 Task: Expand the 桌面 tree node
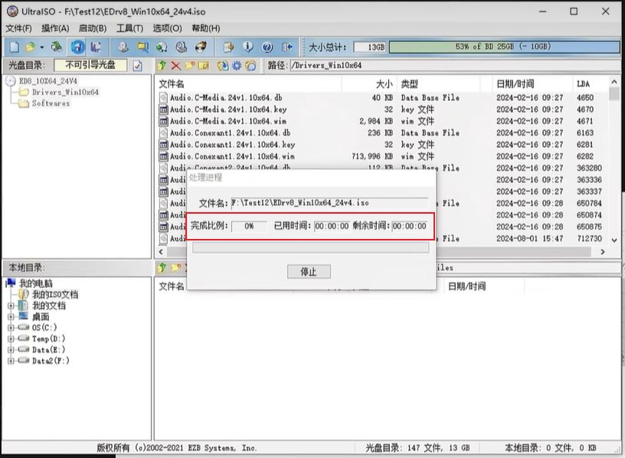click(x=11, y=316)
